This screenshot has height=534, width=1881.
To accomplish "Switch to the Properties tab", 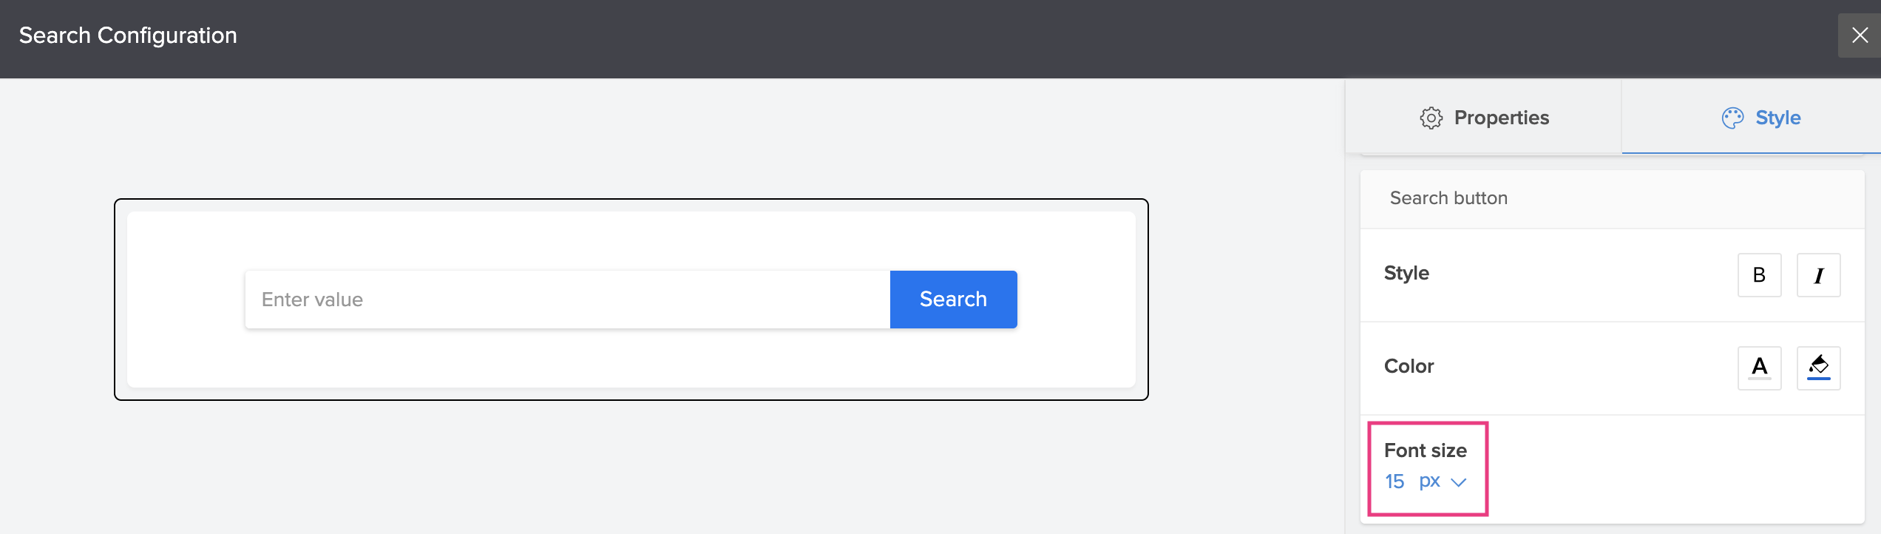I will (1501, 118).
